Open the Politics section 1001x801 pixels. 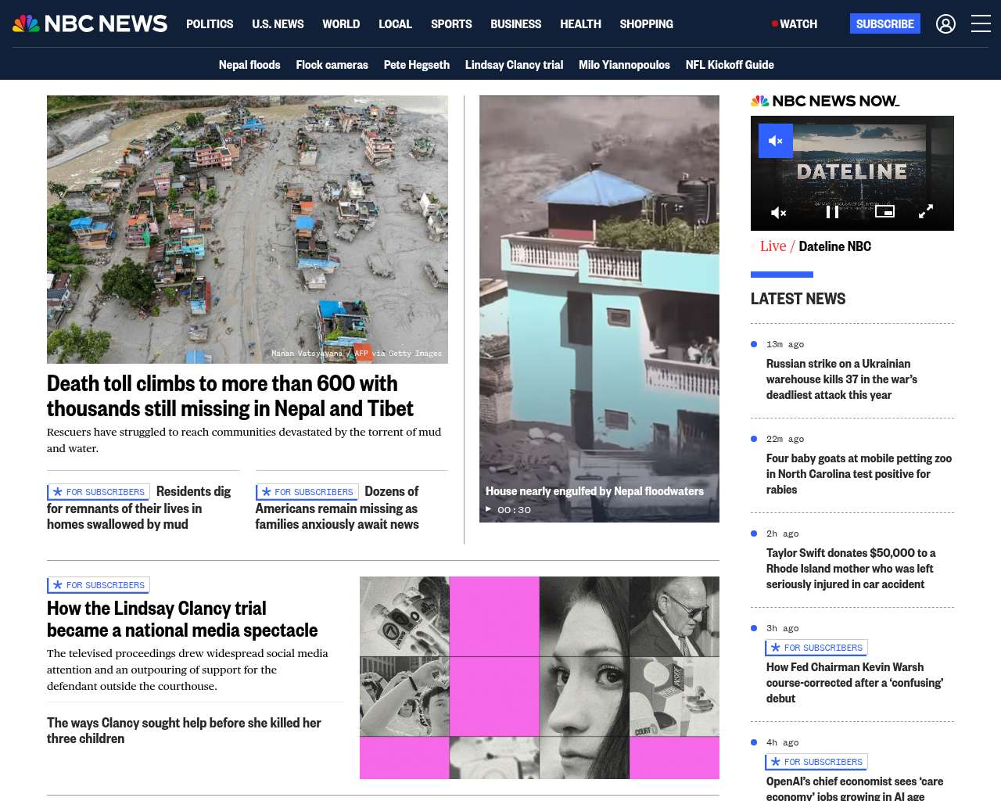click(210, 24)
